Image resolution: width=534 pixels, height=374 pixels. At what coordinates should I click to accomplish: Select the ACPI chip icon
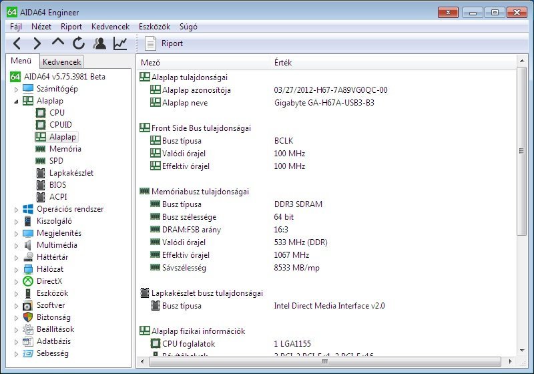pyautogui.click(x=41, y=197)
